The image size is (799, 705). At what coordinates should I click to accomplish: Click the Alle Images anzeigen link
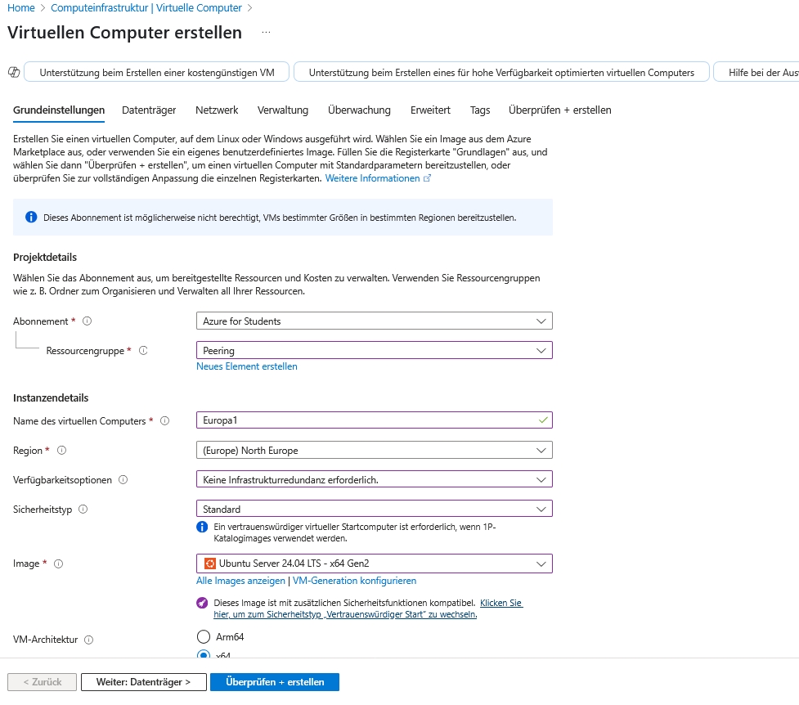coord(240,581)
